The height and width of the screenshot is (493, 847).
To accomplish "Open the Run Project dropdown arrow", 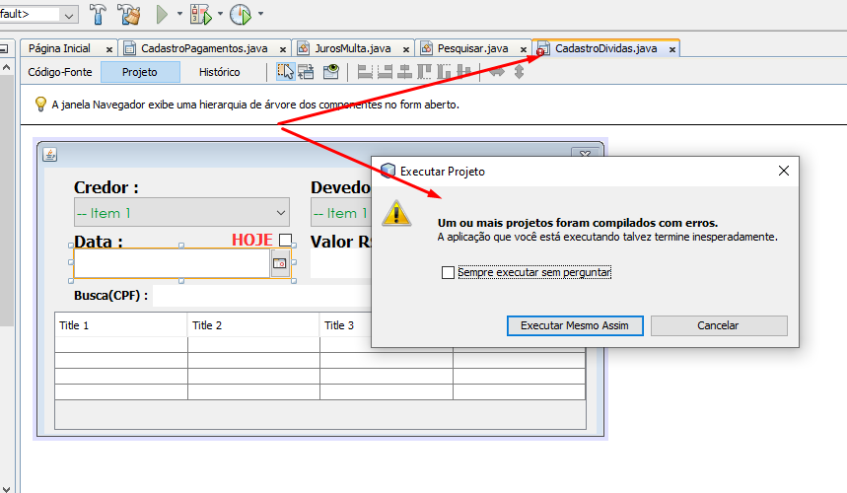I will [179, 14].
